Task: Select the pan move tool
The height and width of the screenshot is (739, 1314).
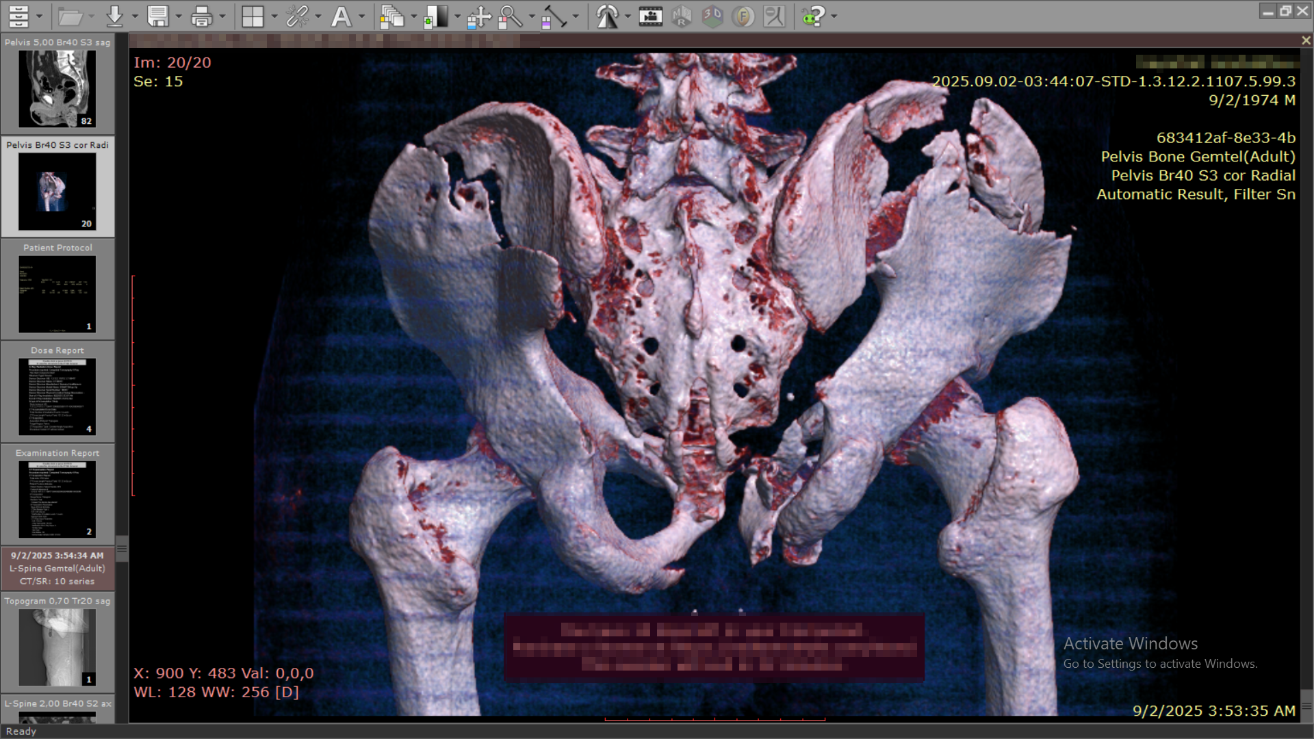Action: coord(479,16)
